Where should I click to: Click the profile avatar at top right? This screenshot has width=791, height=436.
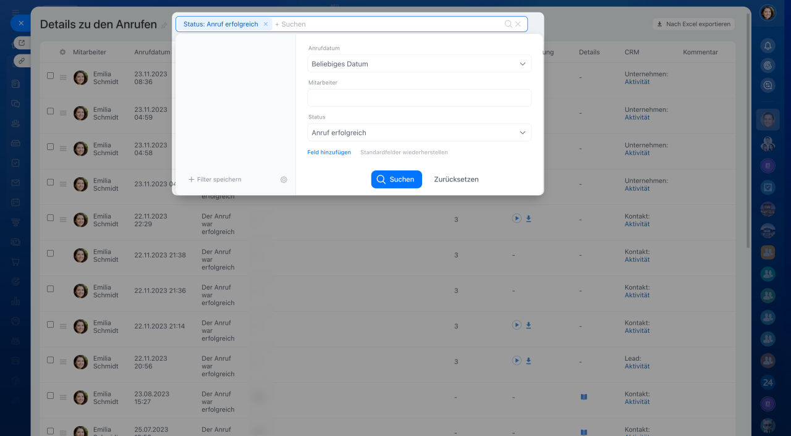[768, 13]
